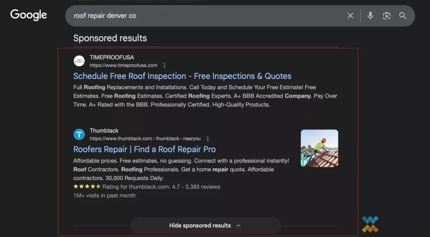Collapse ads with Hide sponsored results button

coord(205,226)
